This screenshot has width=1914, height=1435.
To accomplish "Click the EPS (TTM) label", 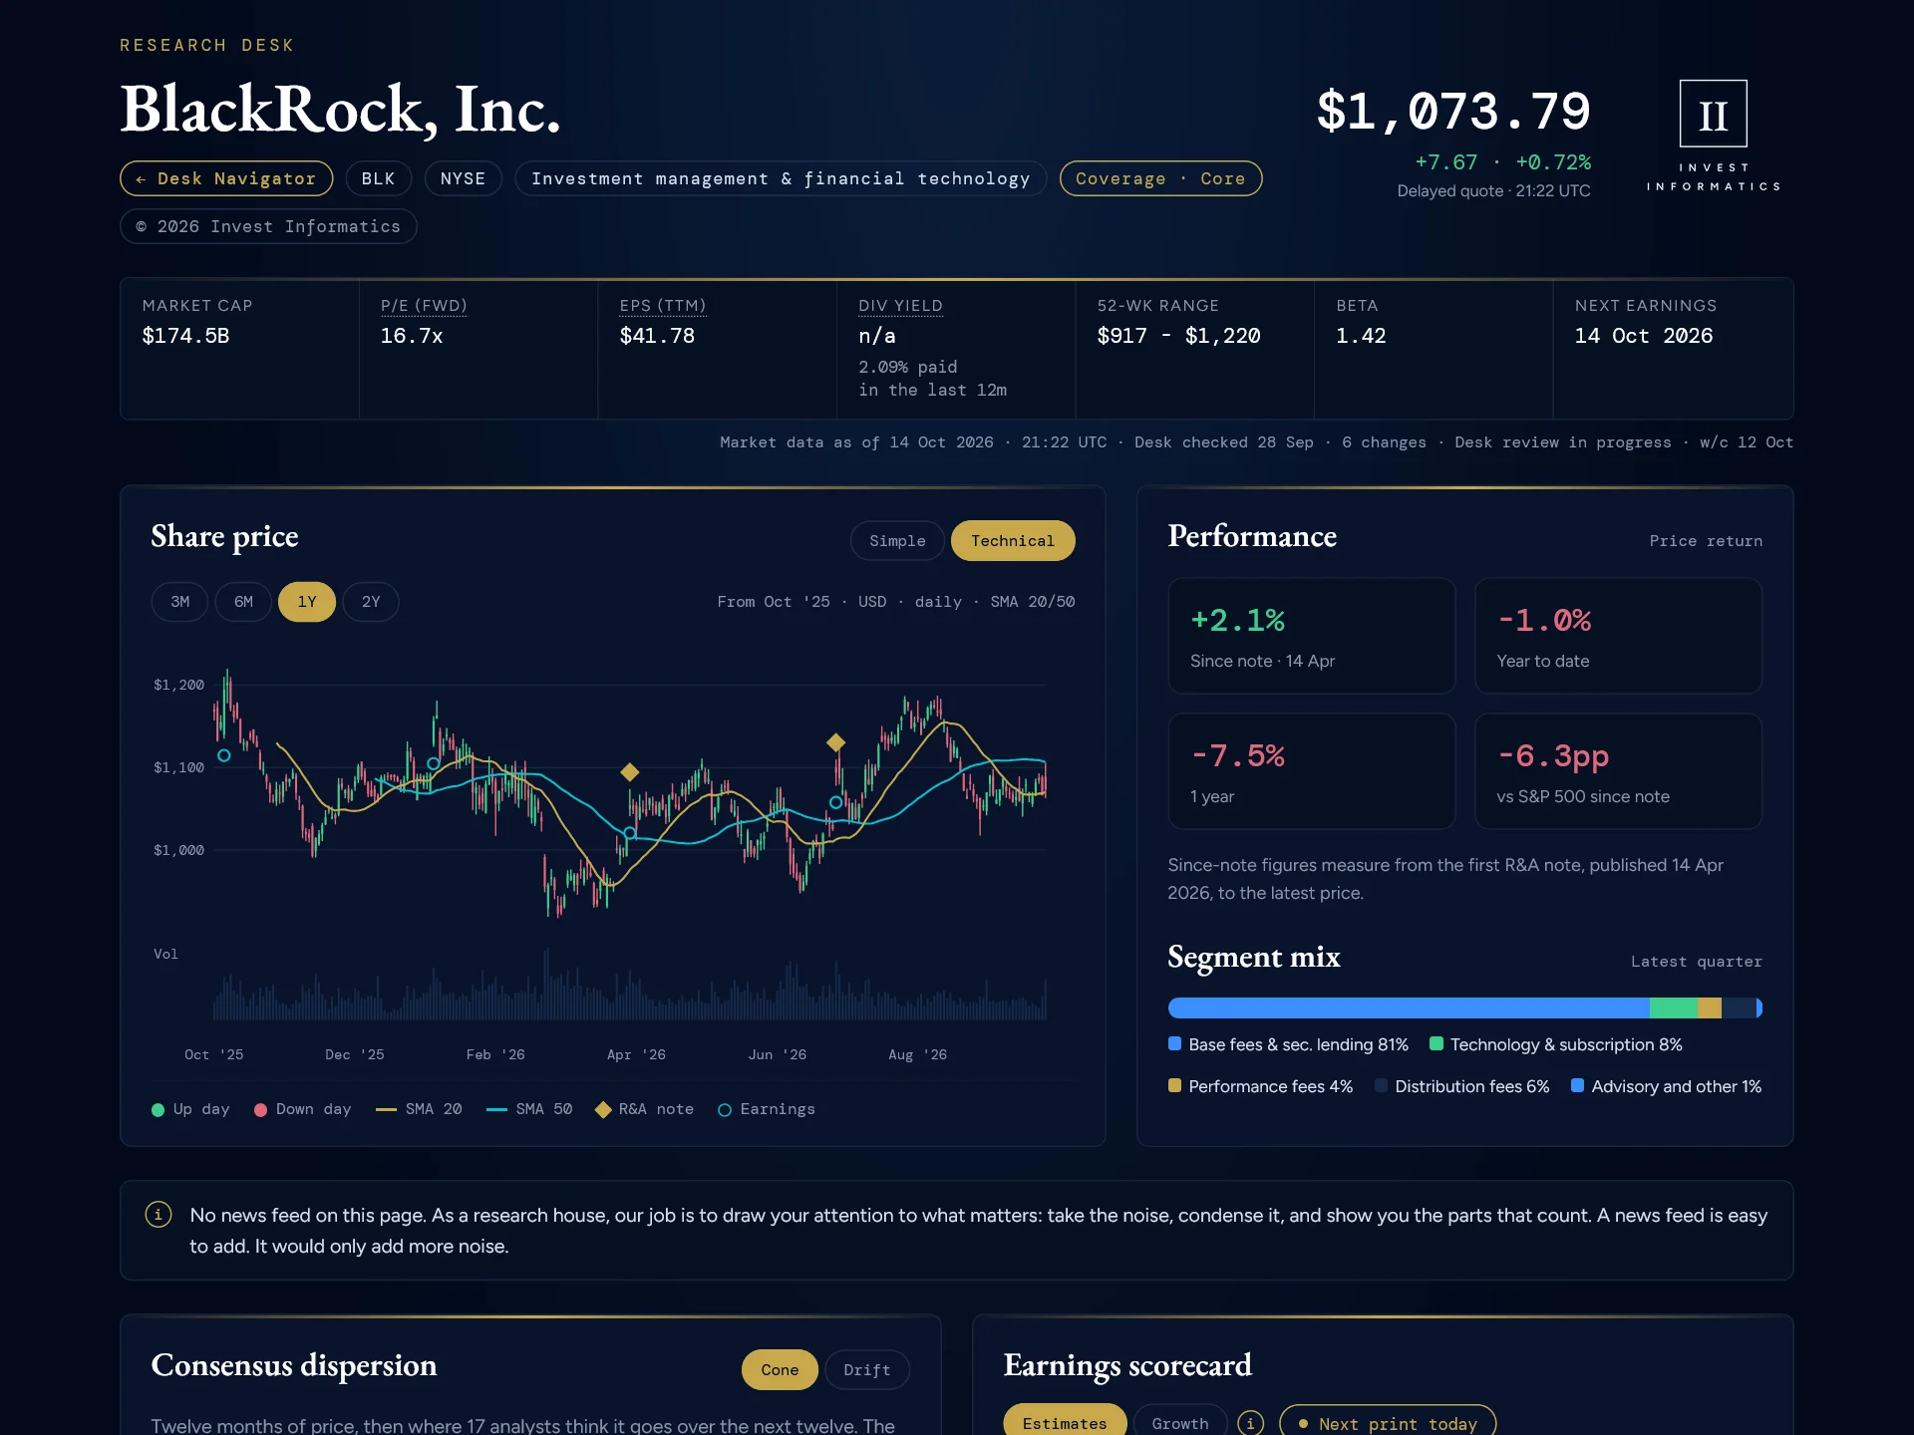I will pyautogui.click(x=663, y=305).
